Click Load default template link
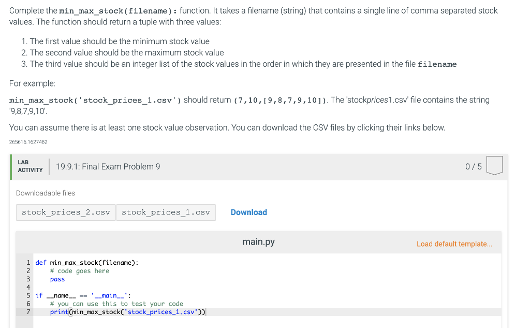 (454, 244)
